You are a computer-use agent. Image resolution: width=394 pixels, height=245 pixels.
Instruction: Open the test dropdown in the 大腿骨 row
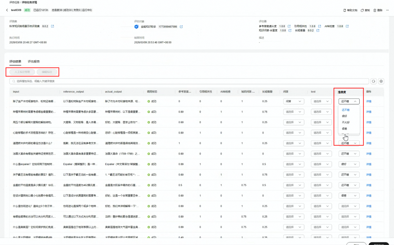coord(321,122)
